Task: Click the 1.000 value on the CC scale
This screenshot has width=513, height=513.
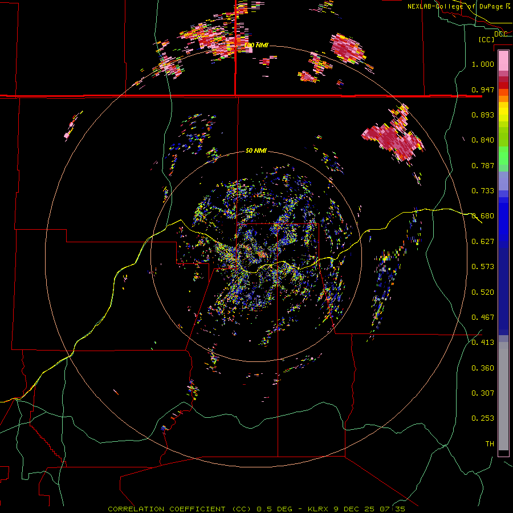Action: (x=483, y=64)
